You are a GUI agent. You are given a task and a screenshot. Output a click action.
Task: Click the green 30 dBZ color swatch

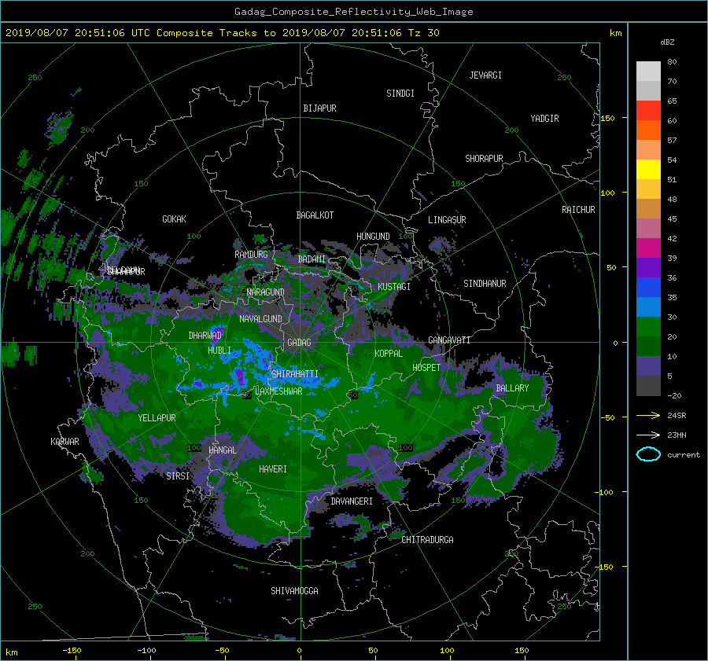pyautogui.click(x=648, y=326)
